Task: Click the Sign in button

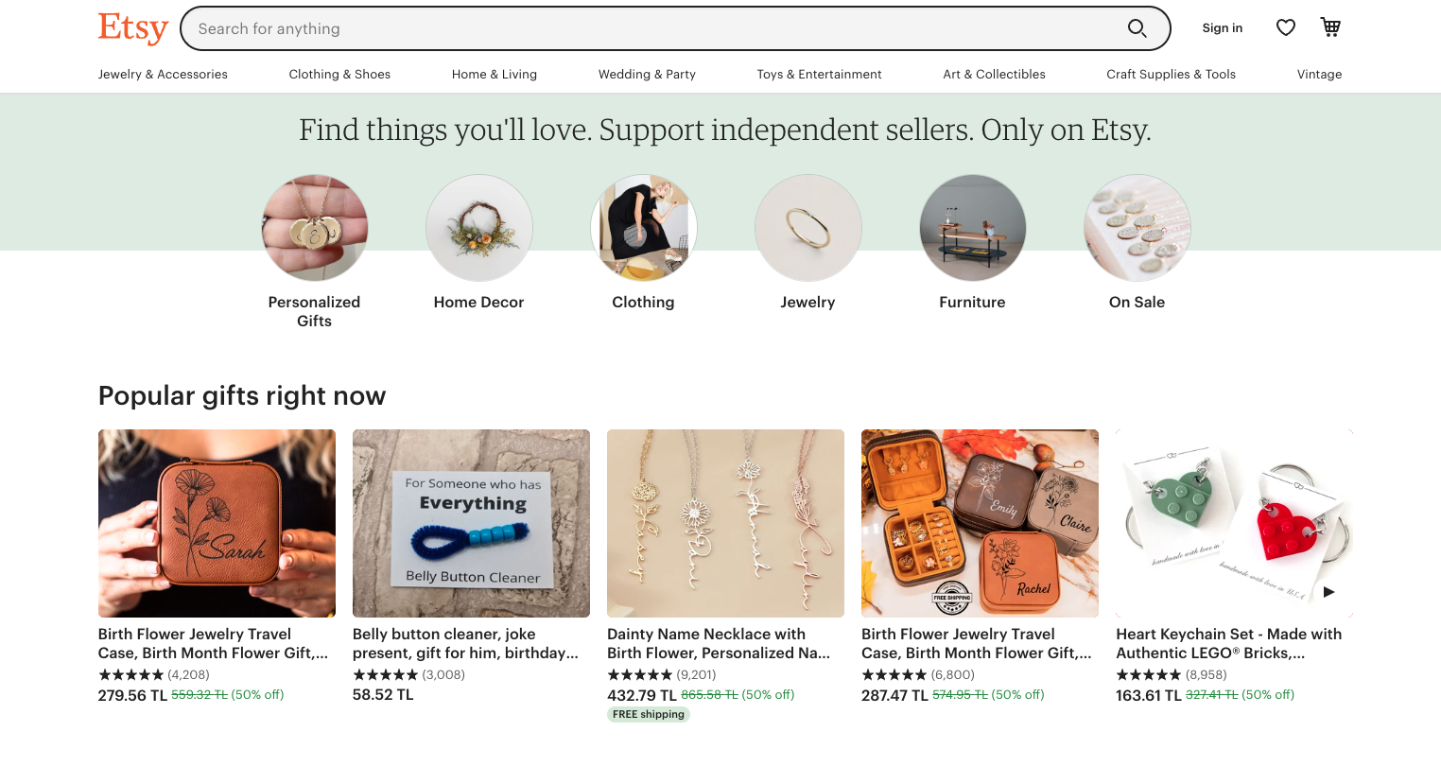Action: [x=1222, y=28]
